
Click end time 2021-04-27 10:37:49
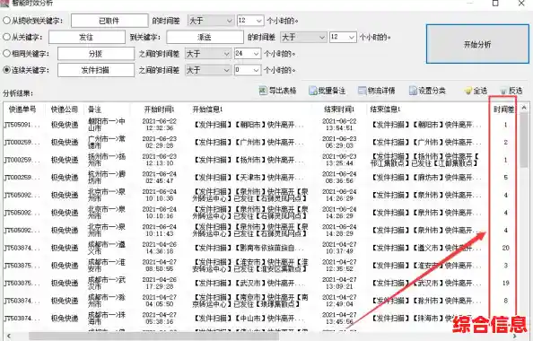point(339,248)
